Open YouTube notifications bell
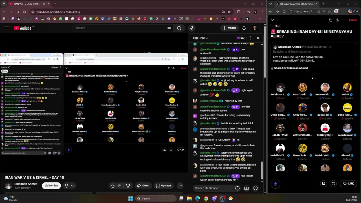 244,28
